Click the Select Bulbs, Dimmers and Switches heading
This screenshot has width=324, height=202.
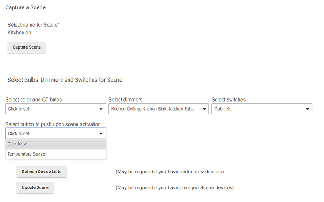(65, 80)
